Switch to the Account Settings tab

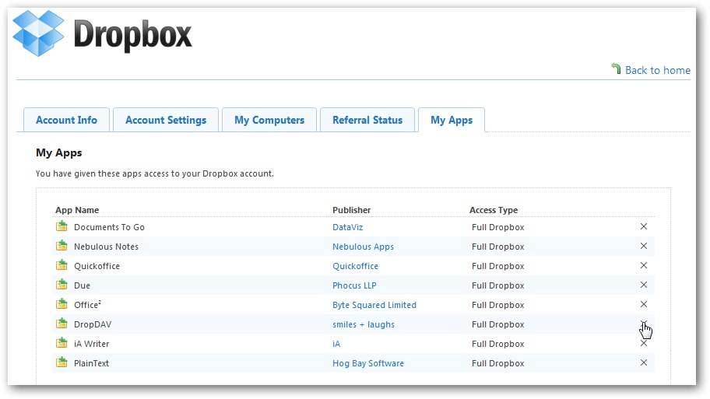pyautogui.click(x=166, y=120)
